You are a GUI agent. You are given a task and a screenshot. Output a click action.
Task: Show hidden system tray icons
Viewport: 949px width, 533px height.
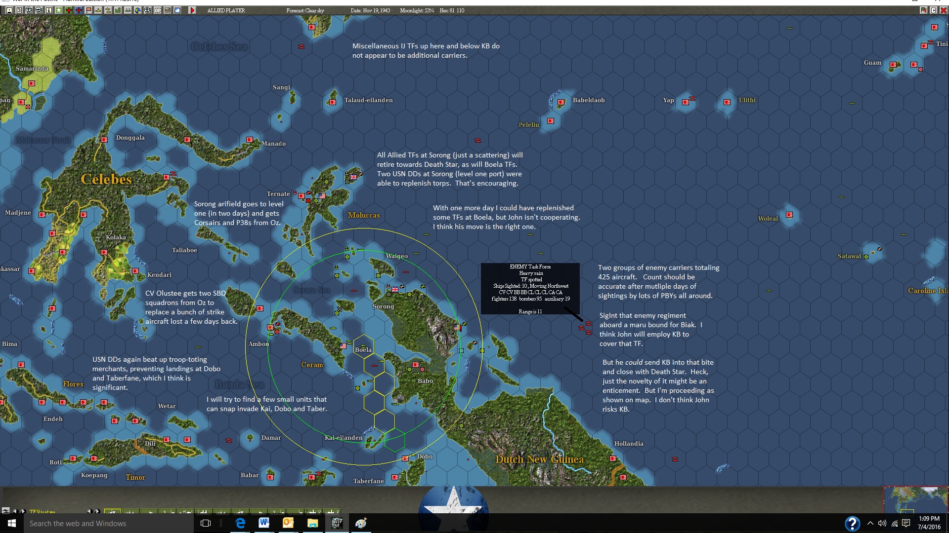coord(870,523)
